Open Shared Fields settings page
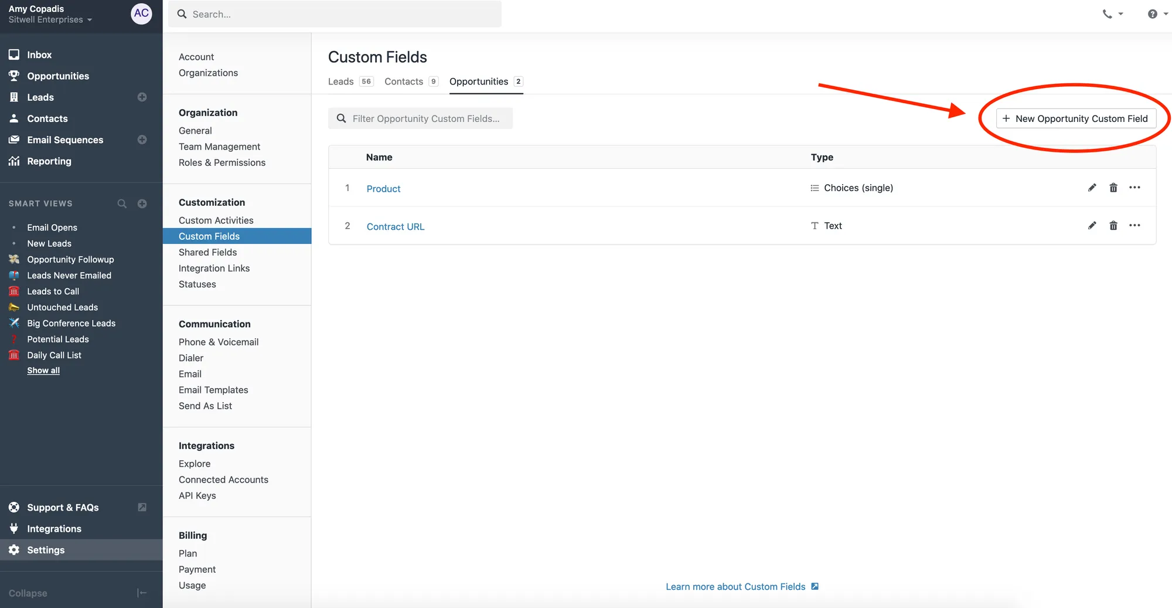This screenshot has height=608, width=1172. pyautogui.click(x=208, y=252)
